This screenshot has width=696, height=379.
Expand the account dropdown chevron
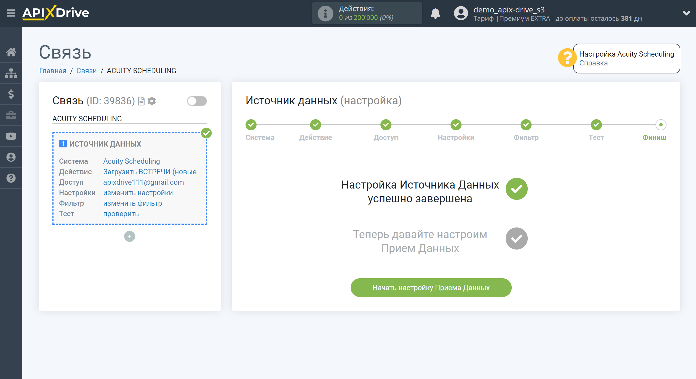coord(686,13)
